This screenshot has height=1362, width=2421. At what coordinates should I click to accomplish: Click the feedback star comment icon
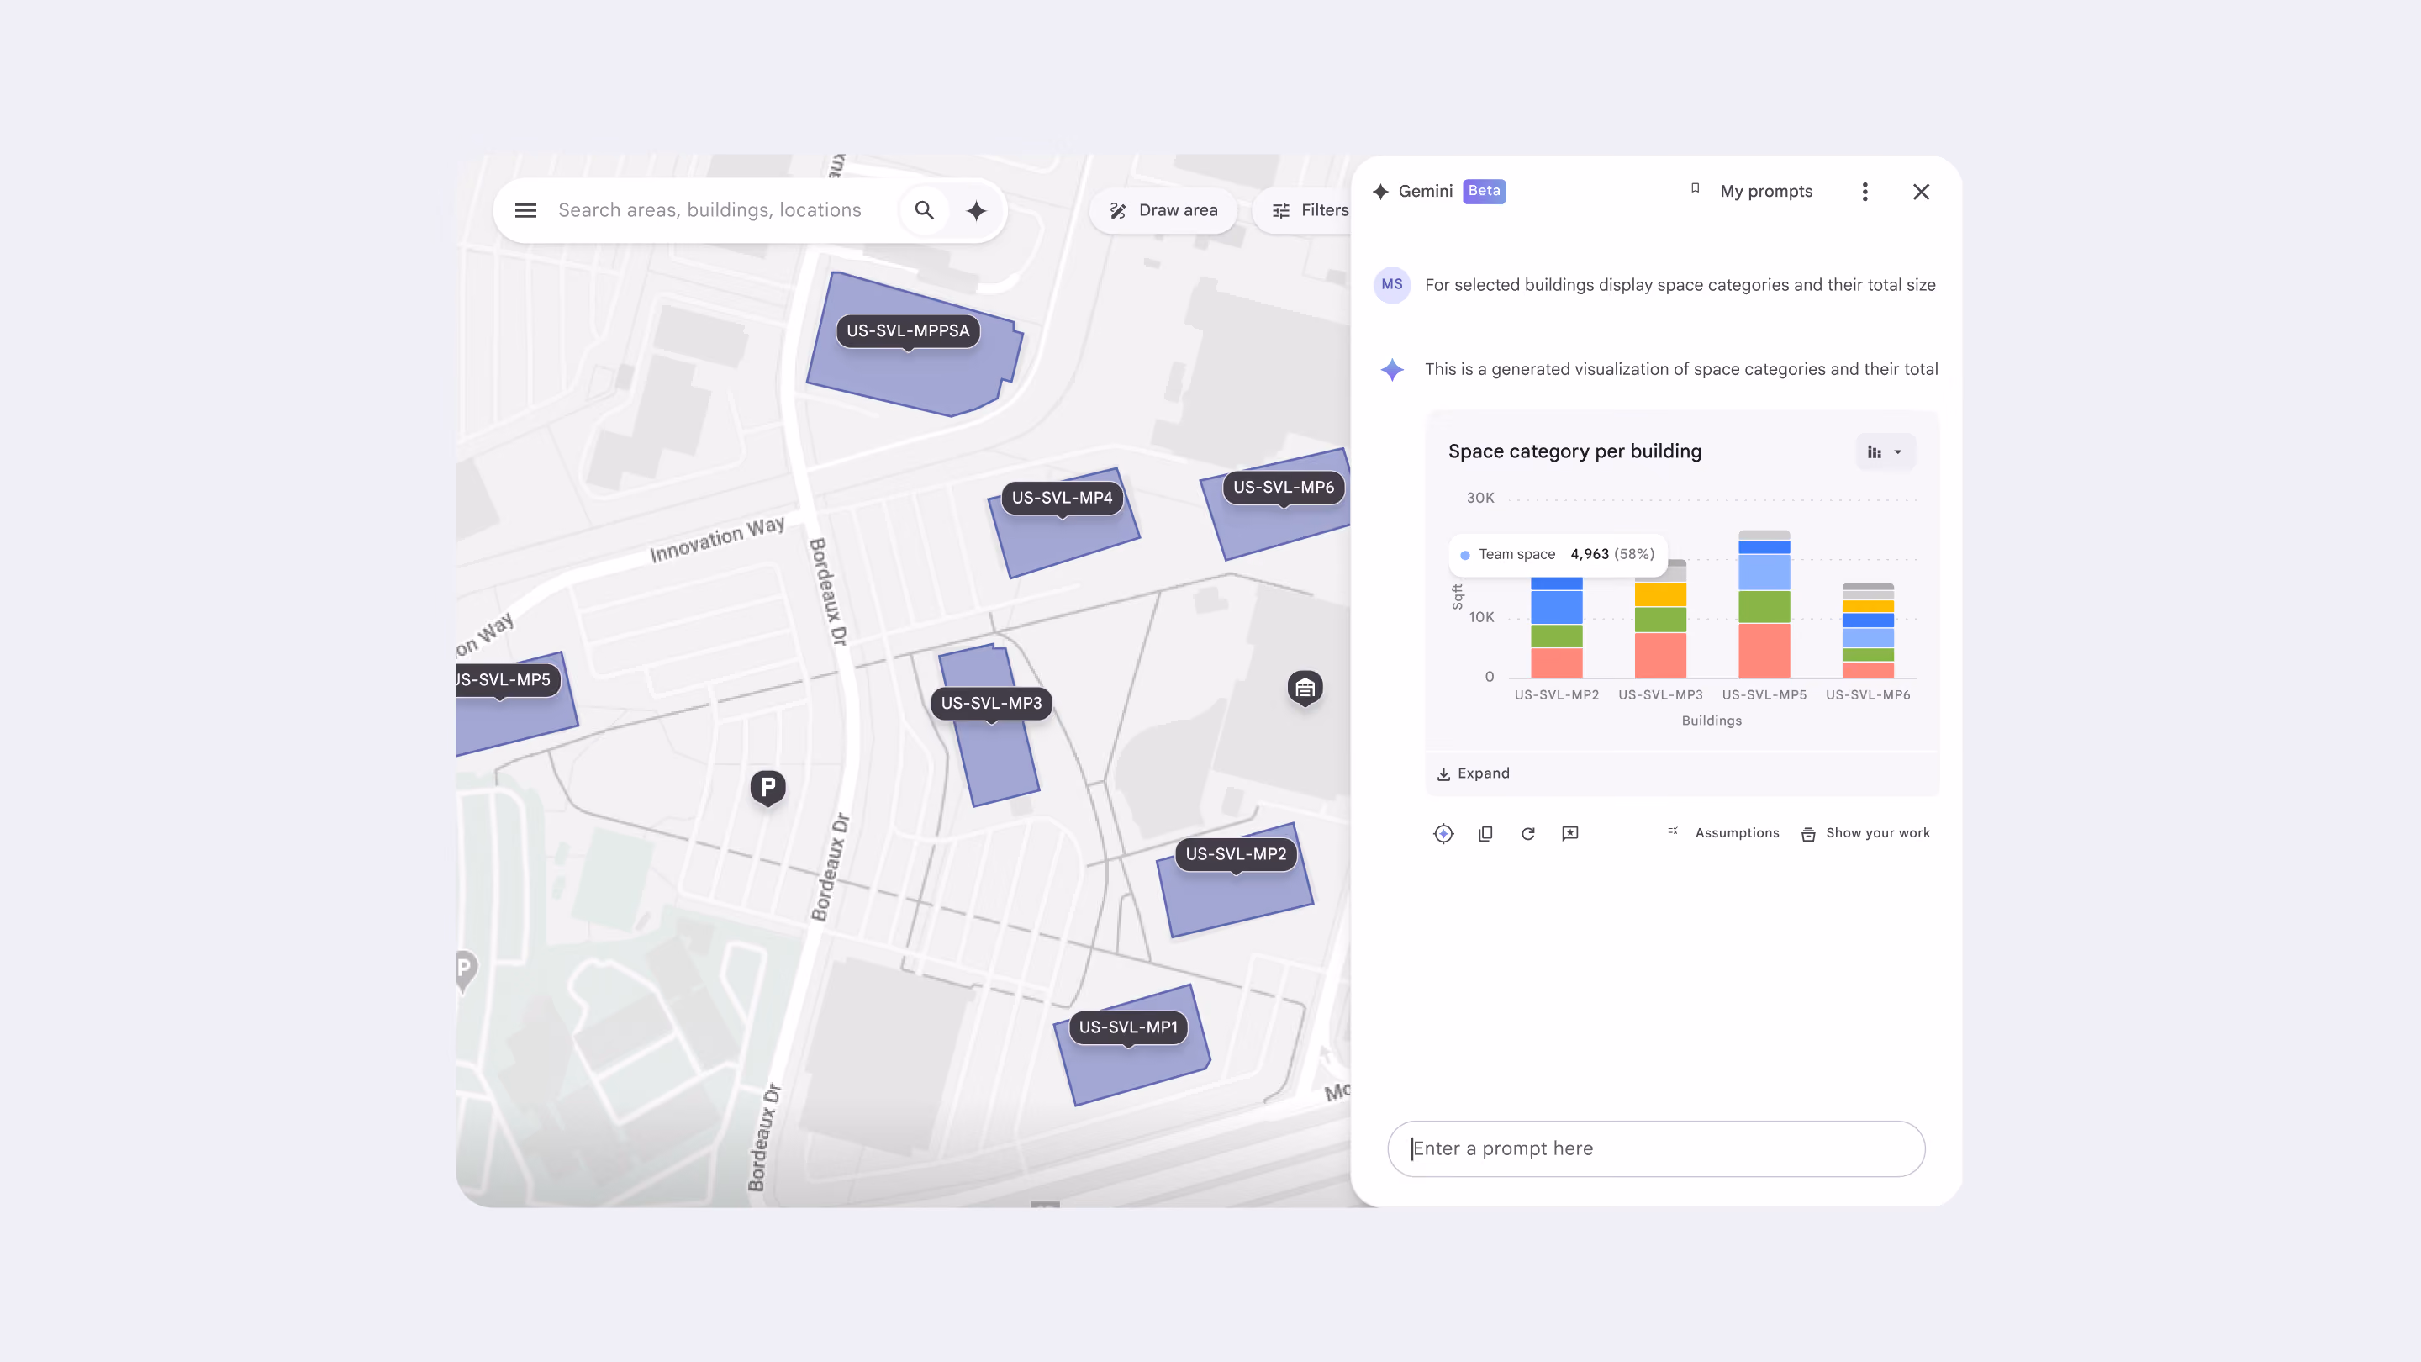(1570, 834)
